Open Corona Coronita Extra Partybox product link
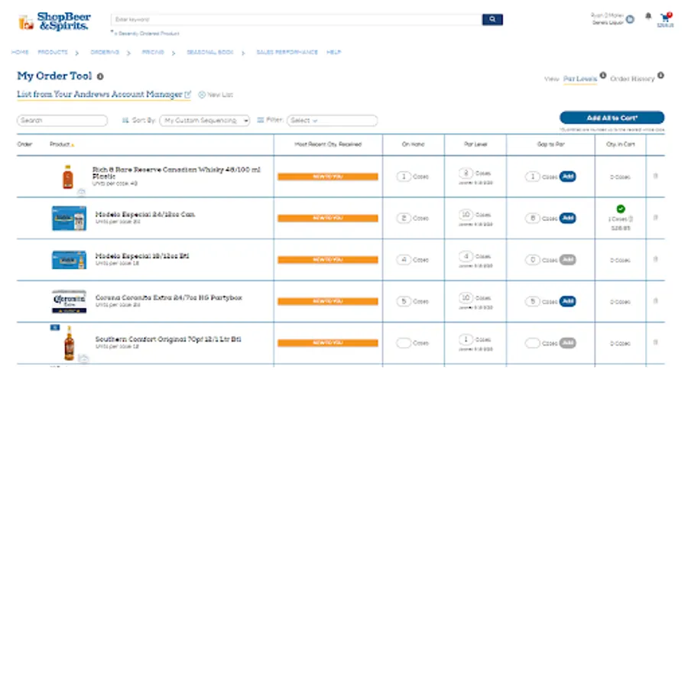Screen dimensions: 688x688 coord(169,298)
